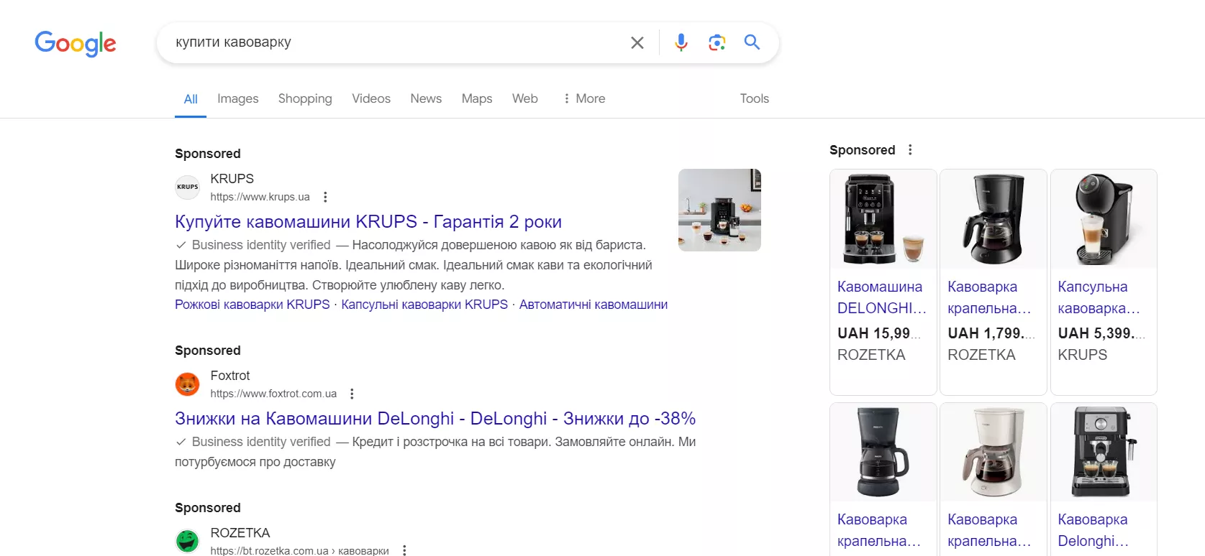View the Кавомашина DELONGHI product image
This screenshot has width=1205, height=556.
(x=883, y=220)
